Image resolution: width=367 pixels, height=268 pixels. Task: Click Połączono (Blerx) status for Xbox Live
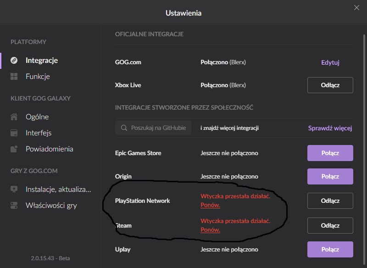pyautogui.click(x=223, y=85)
